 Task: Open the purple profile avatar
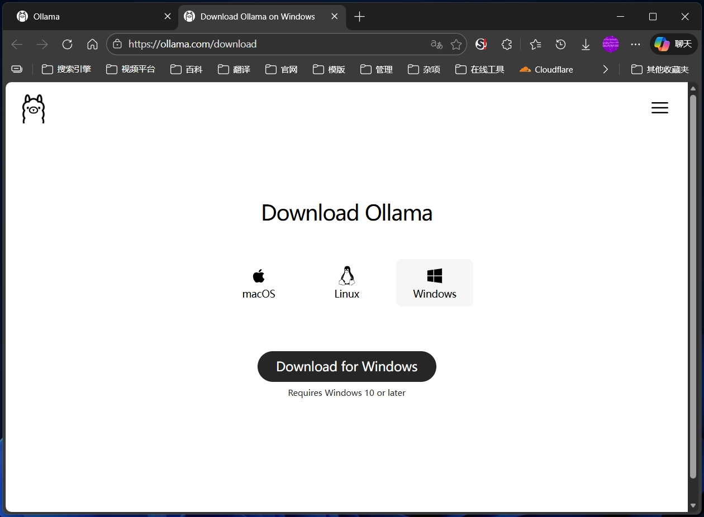coord(611,44)
